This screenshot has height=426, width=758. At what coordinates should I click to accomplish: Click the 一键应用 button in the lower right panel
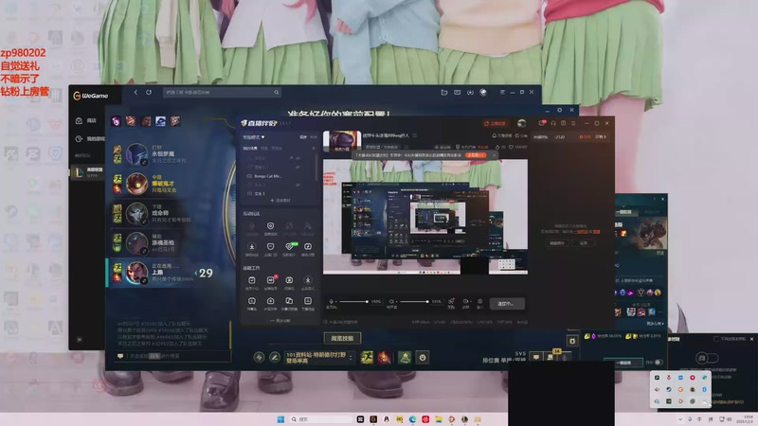(x=623, y=363)
